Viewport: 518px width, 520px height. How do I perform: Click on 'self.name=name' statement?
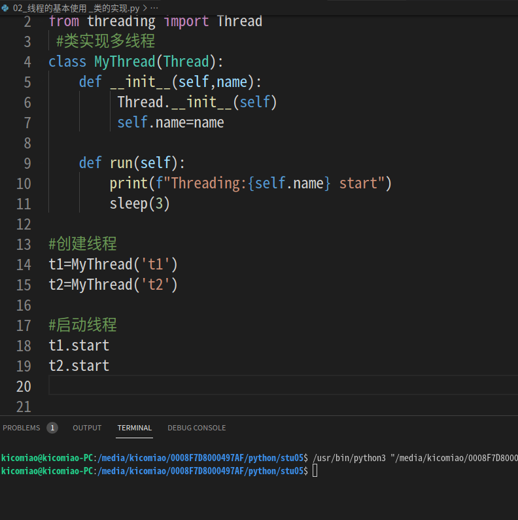171,123
